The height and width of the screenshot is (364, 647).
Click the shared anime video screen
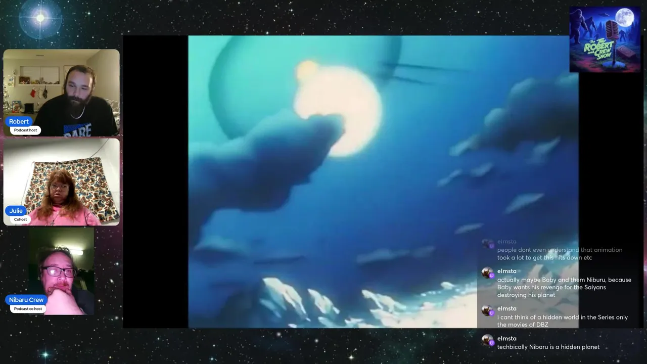click(383, 182)
